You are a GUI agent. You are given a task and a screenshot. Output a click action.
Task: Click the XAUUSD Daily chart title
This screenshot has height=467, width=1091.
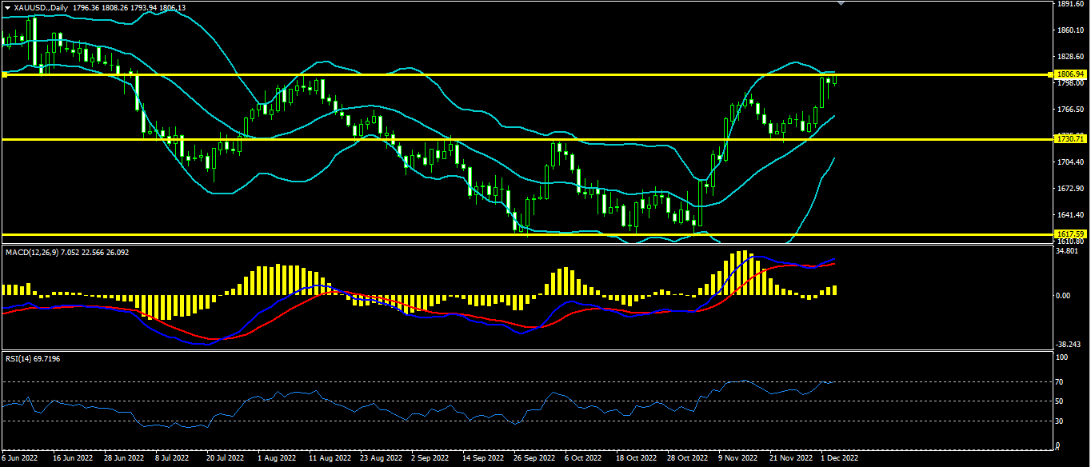(x=39, y=6)
